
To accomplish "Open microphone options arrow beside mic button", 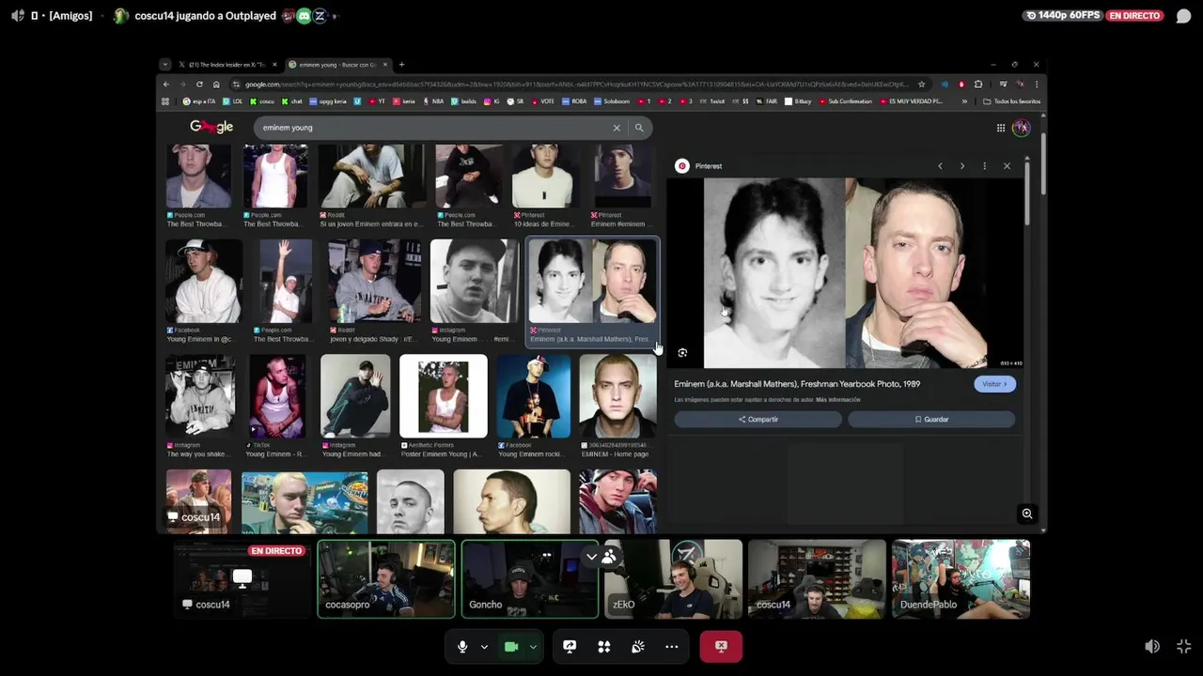I will (x=484, y=646).
